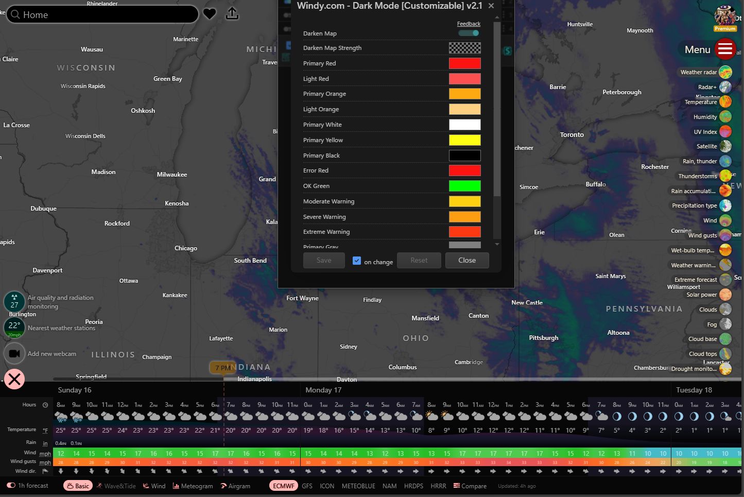Click the Save button in dialog
This screenshot has width=744, height=497.
coord(324,260)
